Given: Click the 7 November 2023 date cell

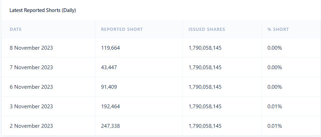Looking at the screenshot, I should pyautogui.click(x=31, y=67).
